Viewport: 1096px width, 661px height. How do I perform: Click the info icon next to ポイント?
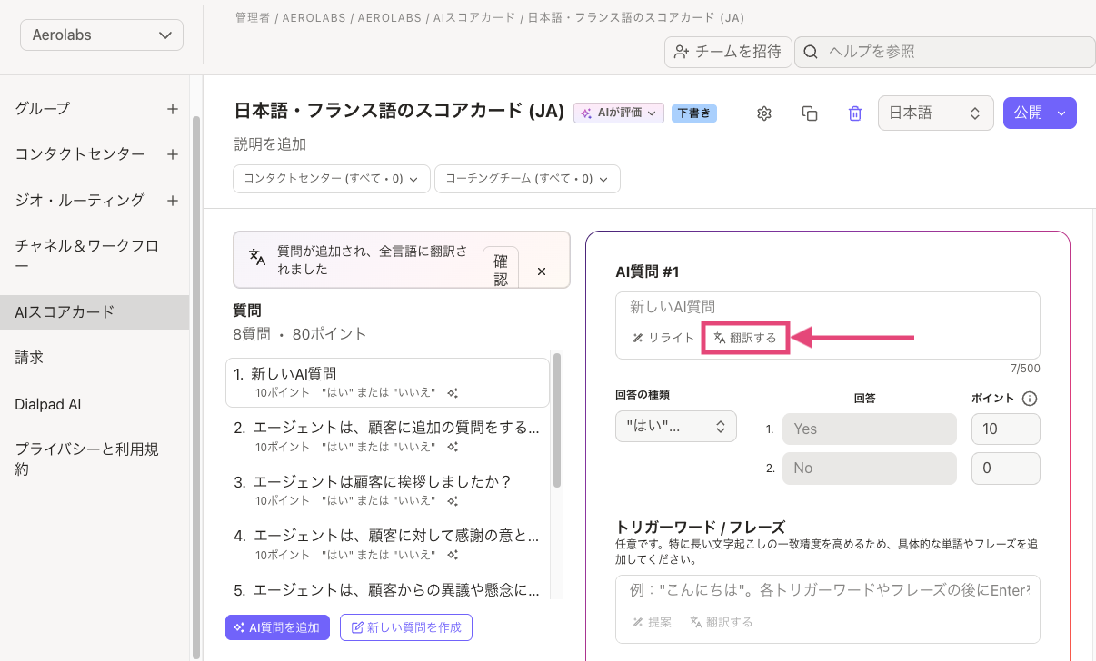point(1030,398)
